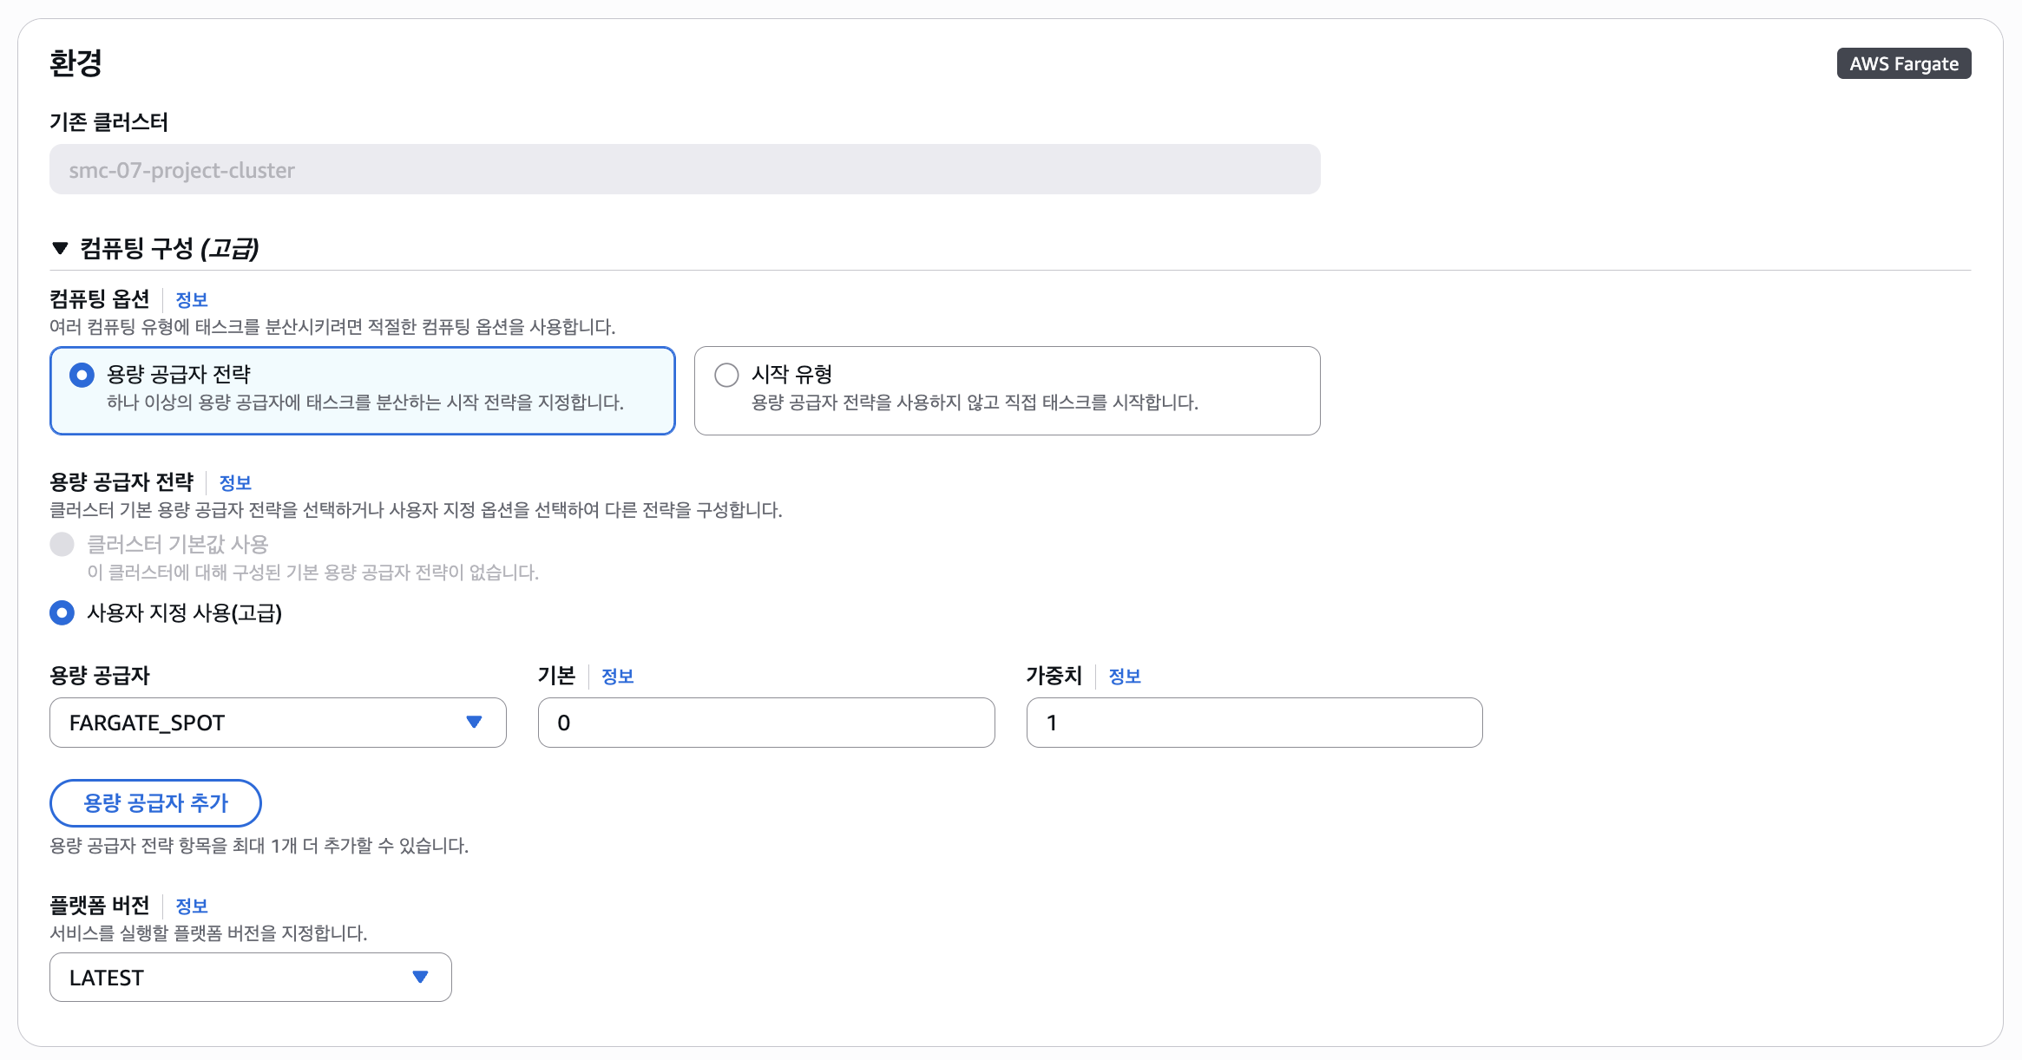Click the 기존 클러스터 smc-07-project-cluster field
The image size is (2022, 1060).
point(684,170)
